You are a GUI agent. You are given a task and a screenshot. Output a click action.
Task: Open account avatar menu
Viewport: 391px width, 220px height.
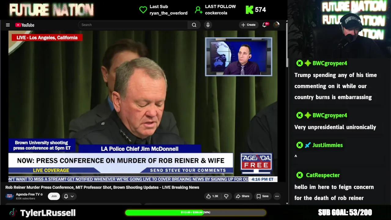(276, 25)
